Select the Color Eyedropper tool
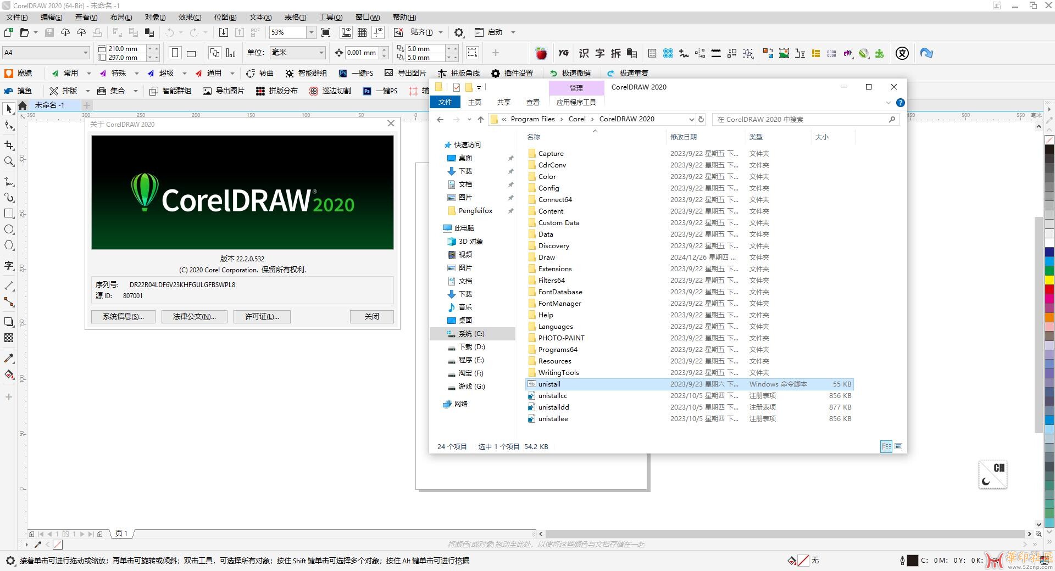Screen dimensions: 1055x571 pos(9,359)
